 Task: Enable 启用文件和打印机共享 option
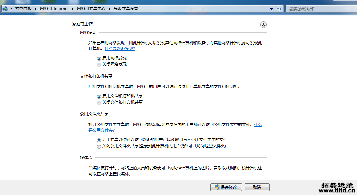(99, 96)
